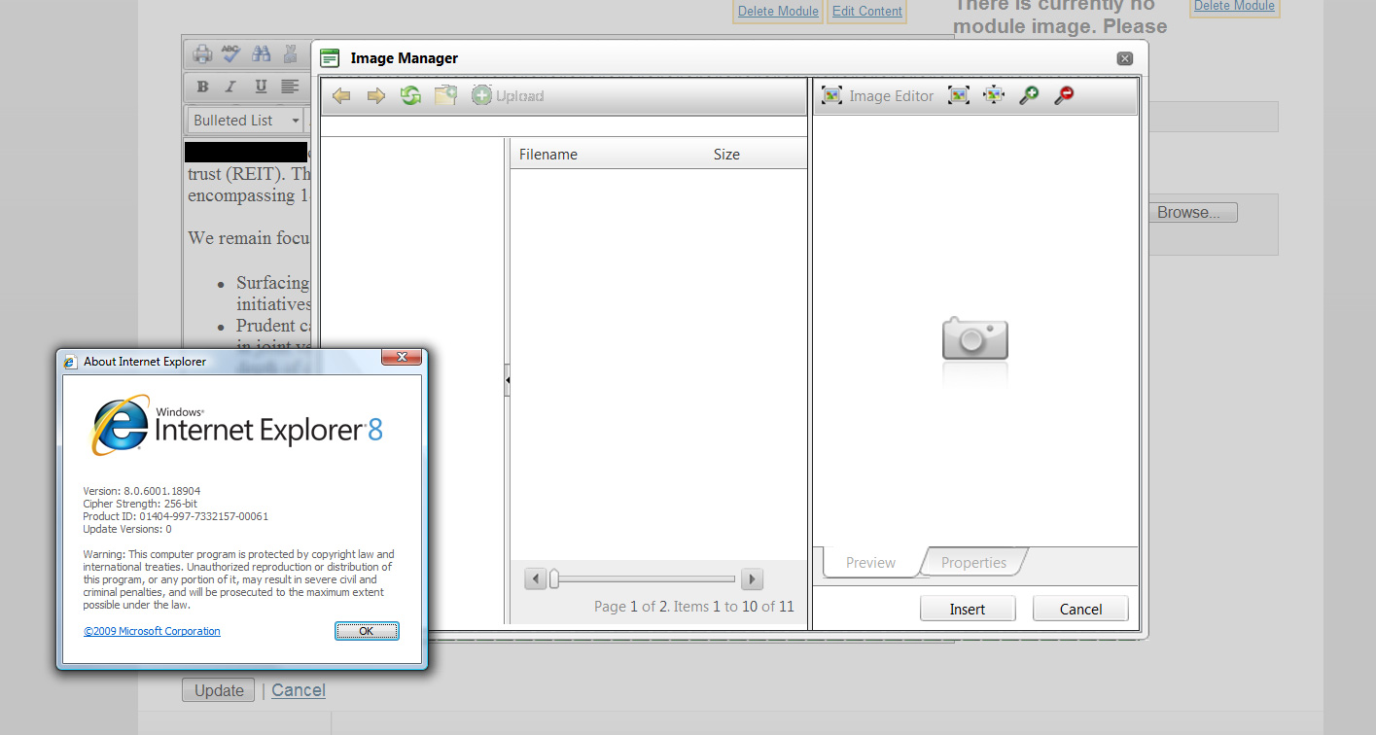Refresh the Image Manager file list
The width and height of the screenshot is (1376, 735).
411,96
